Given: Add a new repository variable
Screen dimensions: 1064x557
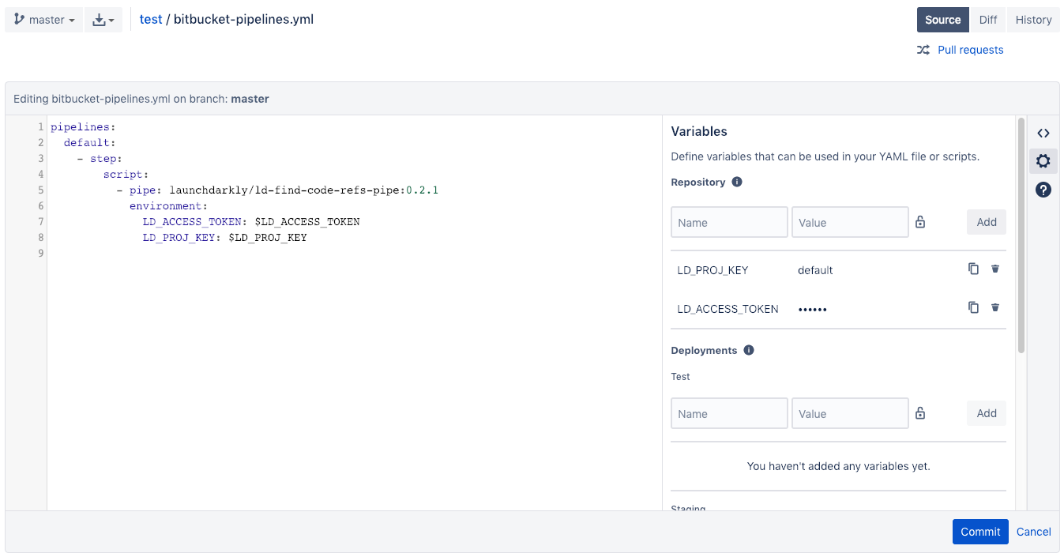Looking at the screenshot, I should click(x=986, y=222).
